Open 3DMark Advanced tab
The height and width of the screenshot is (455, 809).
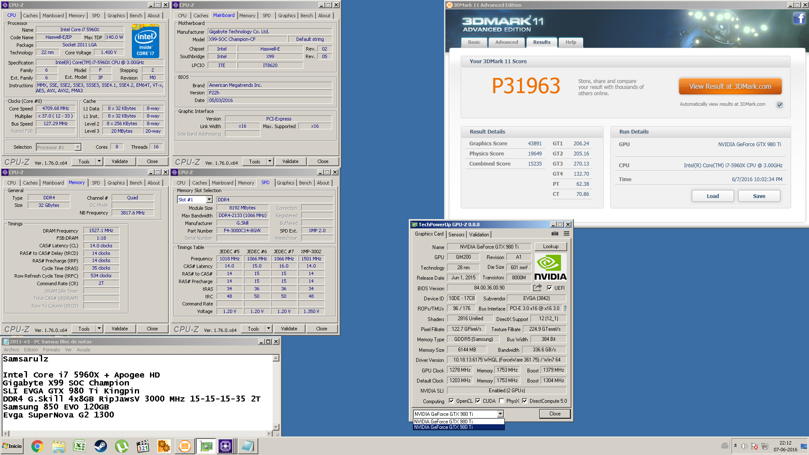[x=506, y=42]
